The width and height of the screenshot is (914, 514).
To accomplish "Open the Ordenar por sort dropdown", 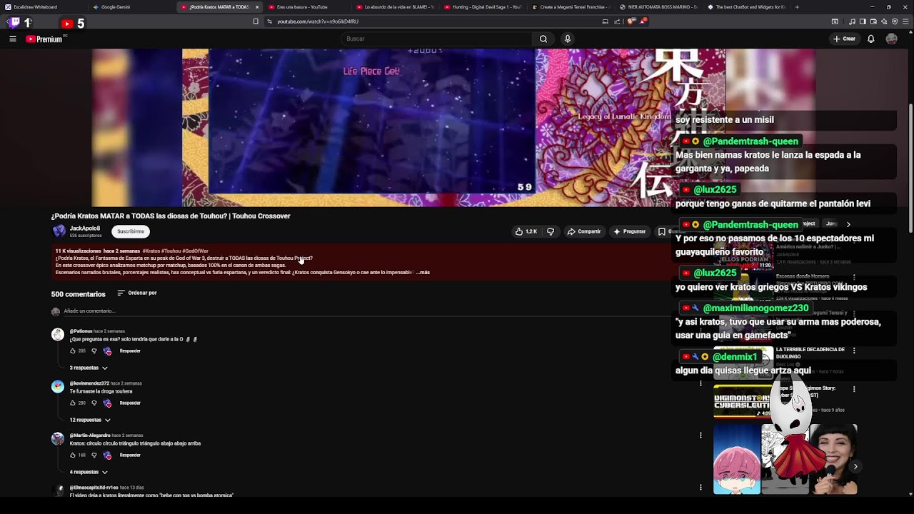I will 137,293.
